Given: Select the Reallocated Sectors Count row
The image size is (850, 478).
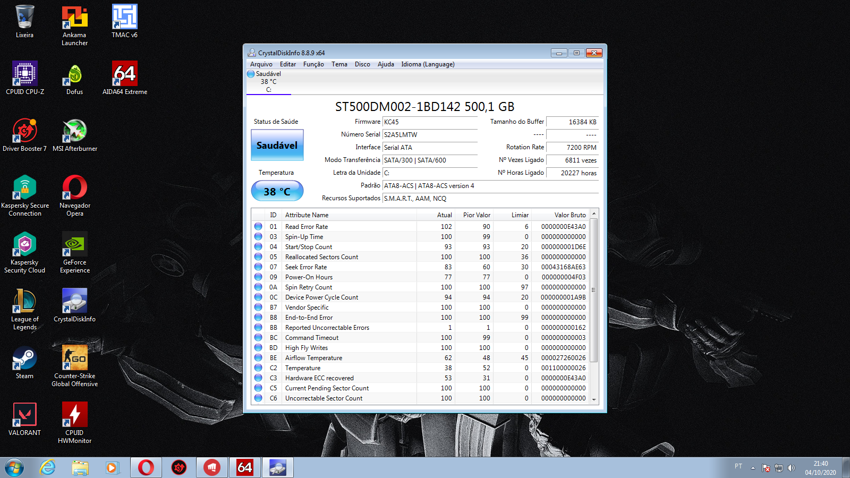Looking at the screenshot, I should (421, 257).
